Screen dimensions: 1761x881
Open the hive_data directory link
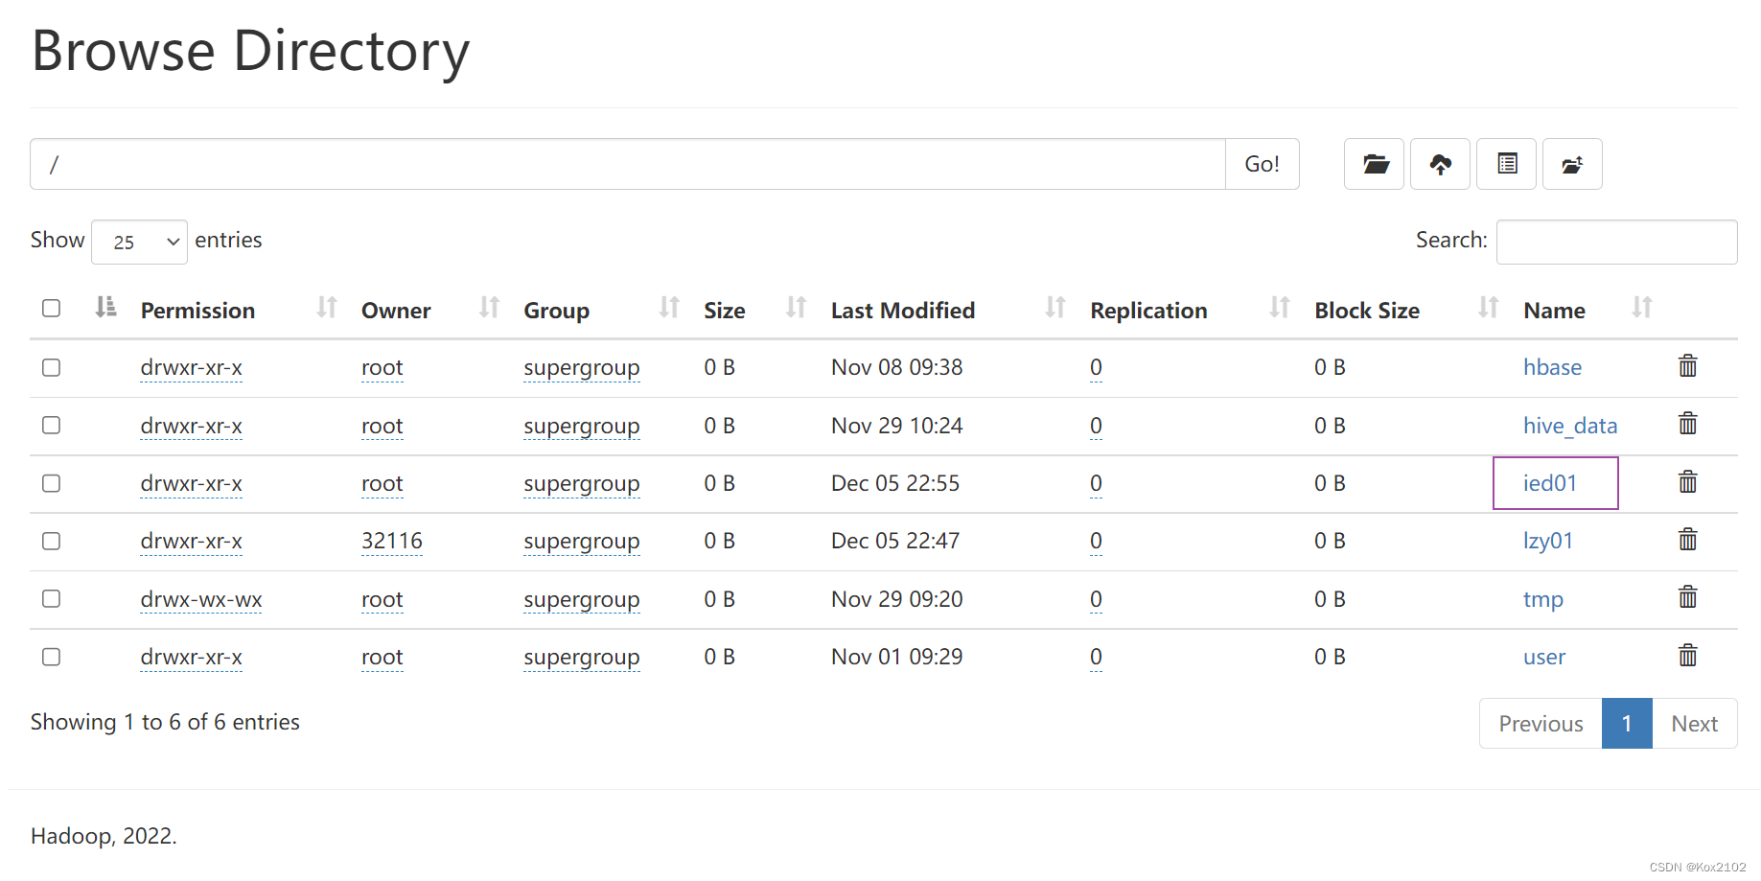click(x=1570, y=426)
